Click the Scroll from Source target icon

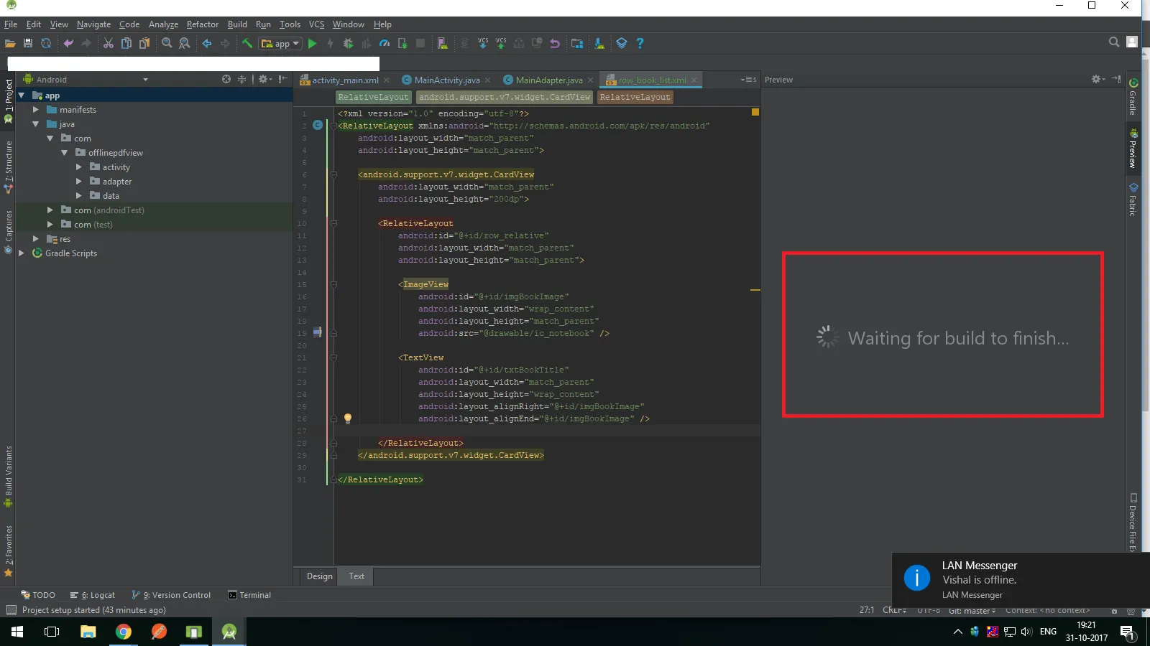226,80
